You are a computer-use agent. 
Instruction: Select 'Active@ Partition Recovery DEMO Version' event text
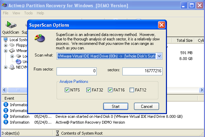[90, 122]
